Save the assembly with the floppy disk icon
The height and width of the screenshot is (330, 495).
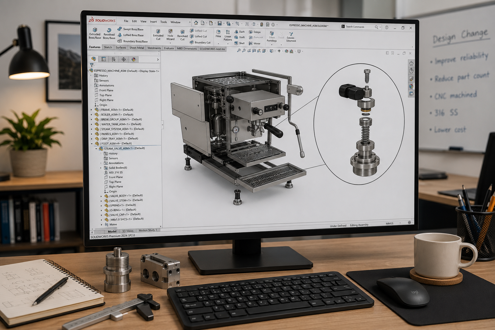[219, 23]
